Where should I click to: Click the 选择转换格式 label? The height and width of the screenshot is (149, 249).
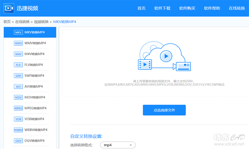81,145
